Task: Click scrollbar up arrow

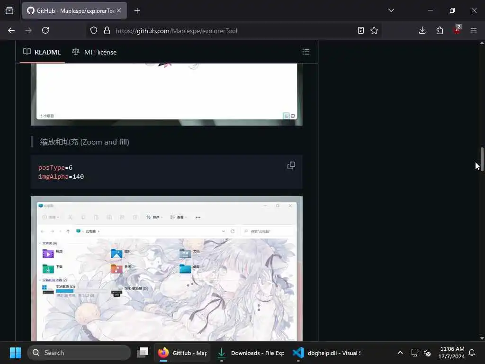Action: tap(482, 43)
